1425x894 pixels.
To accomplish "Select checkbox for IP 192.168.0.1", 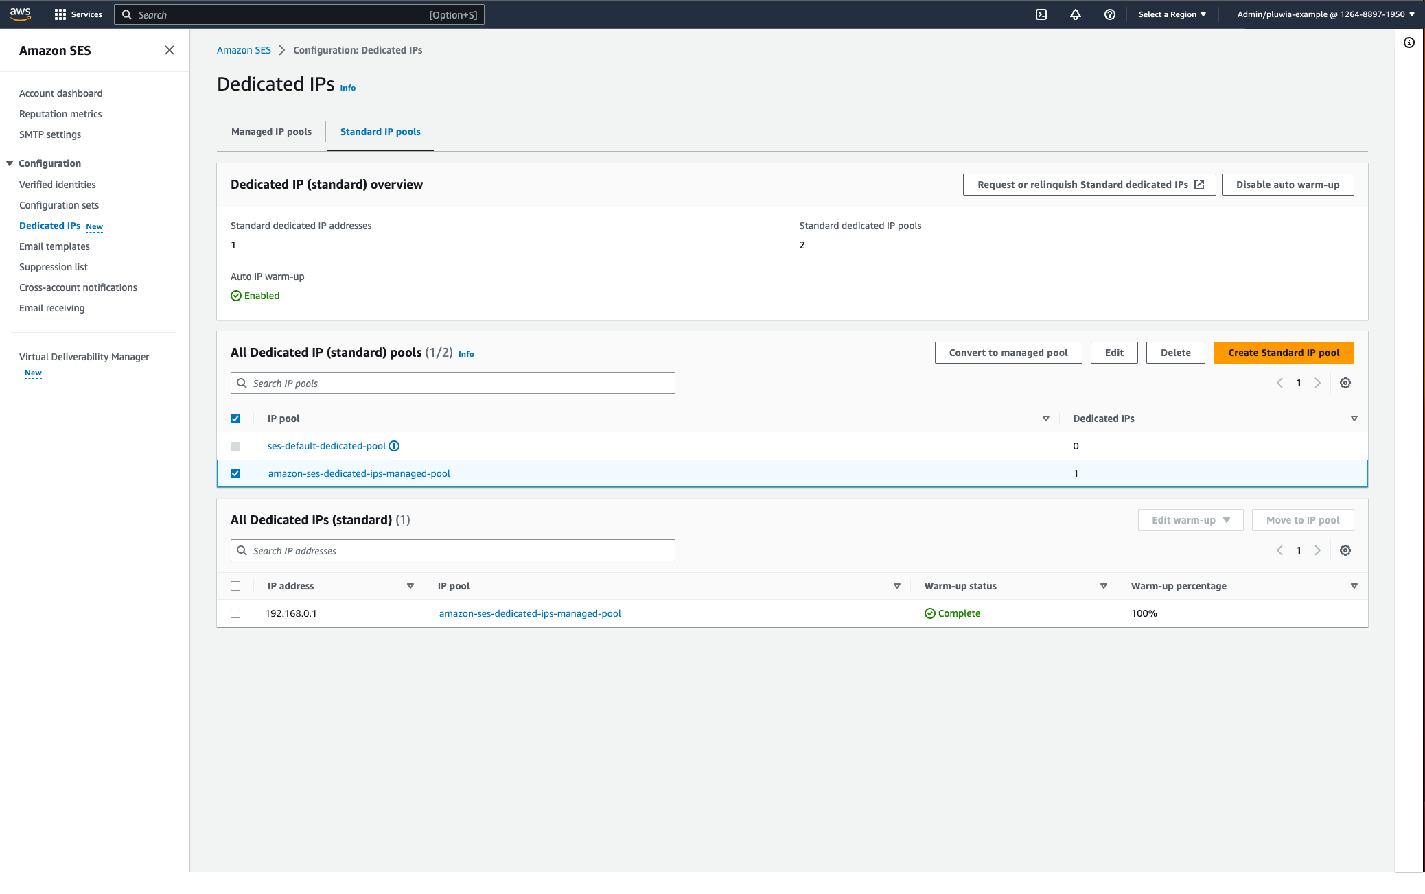I will tap(236, 613).
